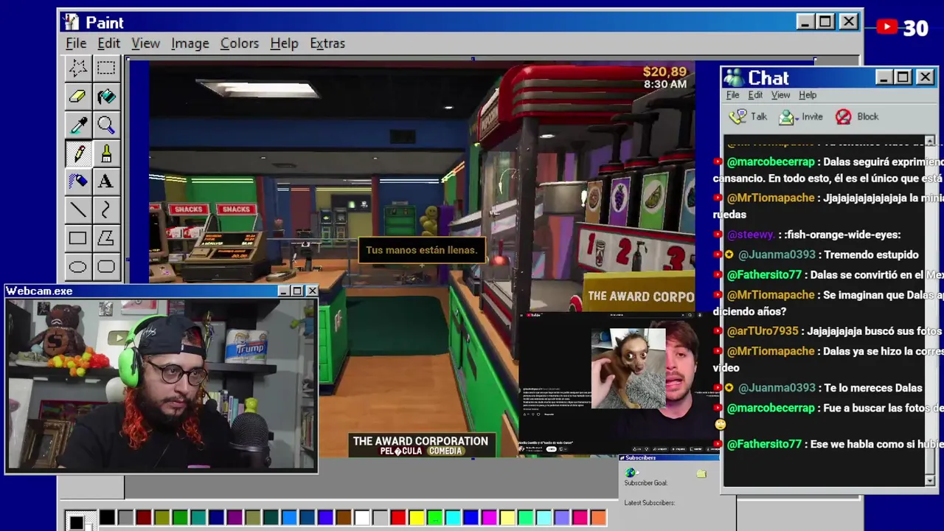Pick the magenta color swatch
Screen dimensions: 944x531
pyautogui.click(x=489, y=518)
